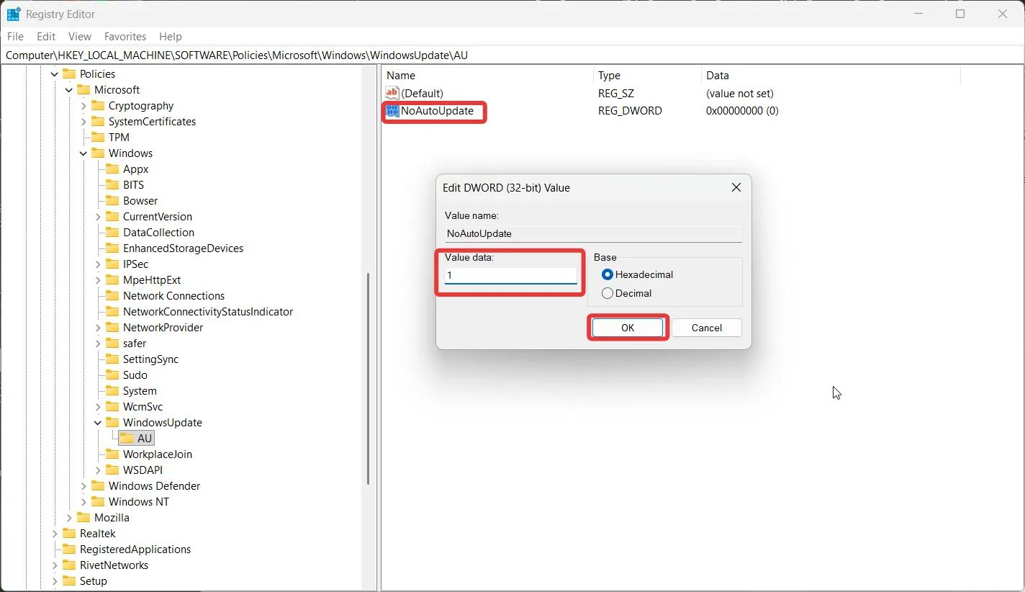
Task: Click the (value not set) data cell
Action: click(x=740, y=93)
